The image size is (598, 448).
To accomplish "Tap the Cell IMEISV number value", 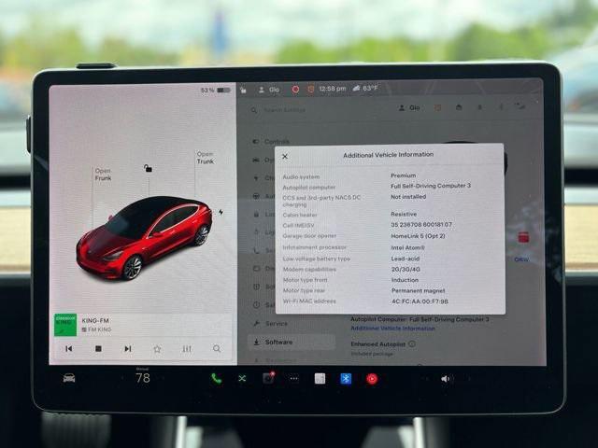I will pos(421,225).
